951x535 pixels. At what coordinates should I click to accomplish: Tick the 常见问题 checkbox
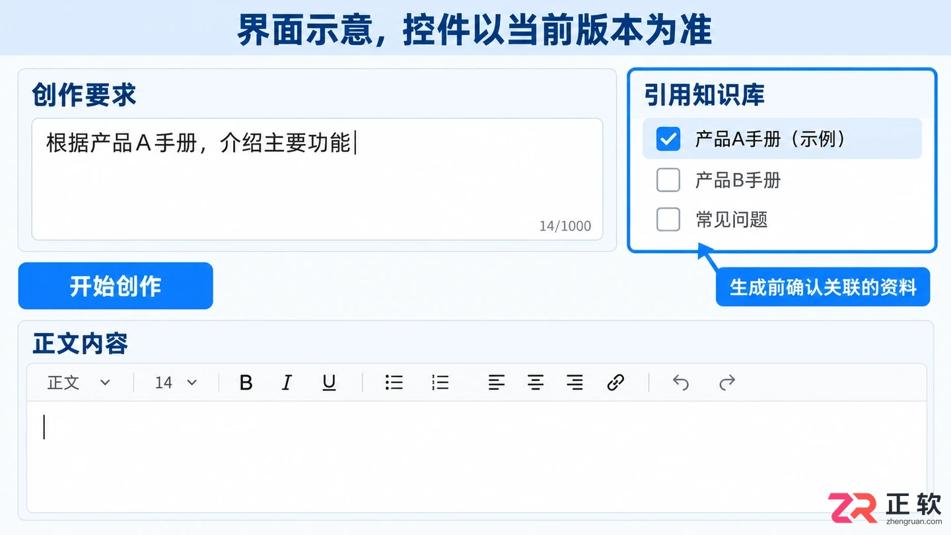click(x=668, y=219)
